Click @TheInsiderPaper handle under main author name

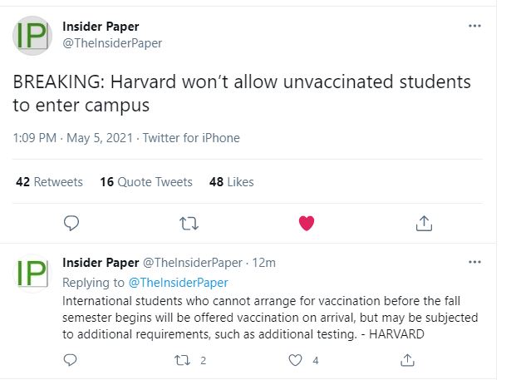click(112, 43)
